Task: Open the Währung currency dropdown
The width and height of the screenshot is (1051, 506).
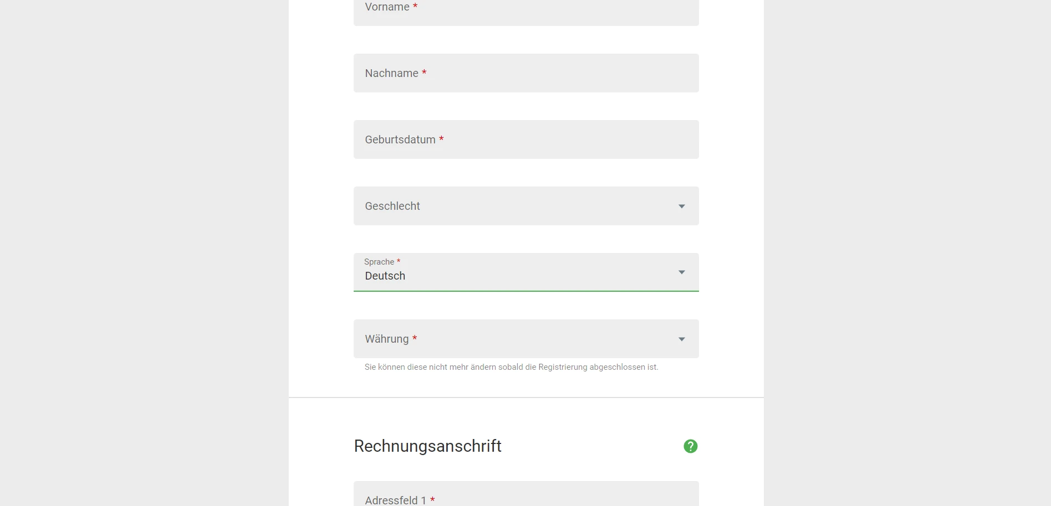Action: (526, 339)
